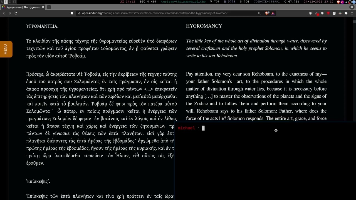Click the date and time display
This screenshot has height=200, width=356.
319,2
